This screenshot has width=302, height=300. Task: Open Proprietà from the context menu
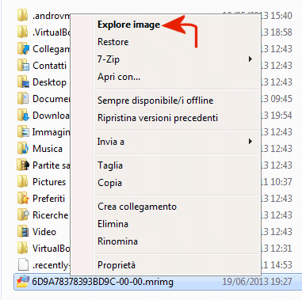(117, 265)
